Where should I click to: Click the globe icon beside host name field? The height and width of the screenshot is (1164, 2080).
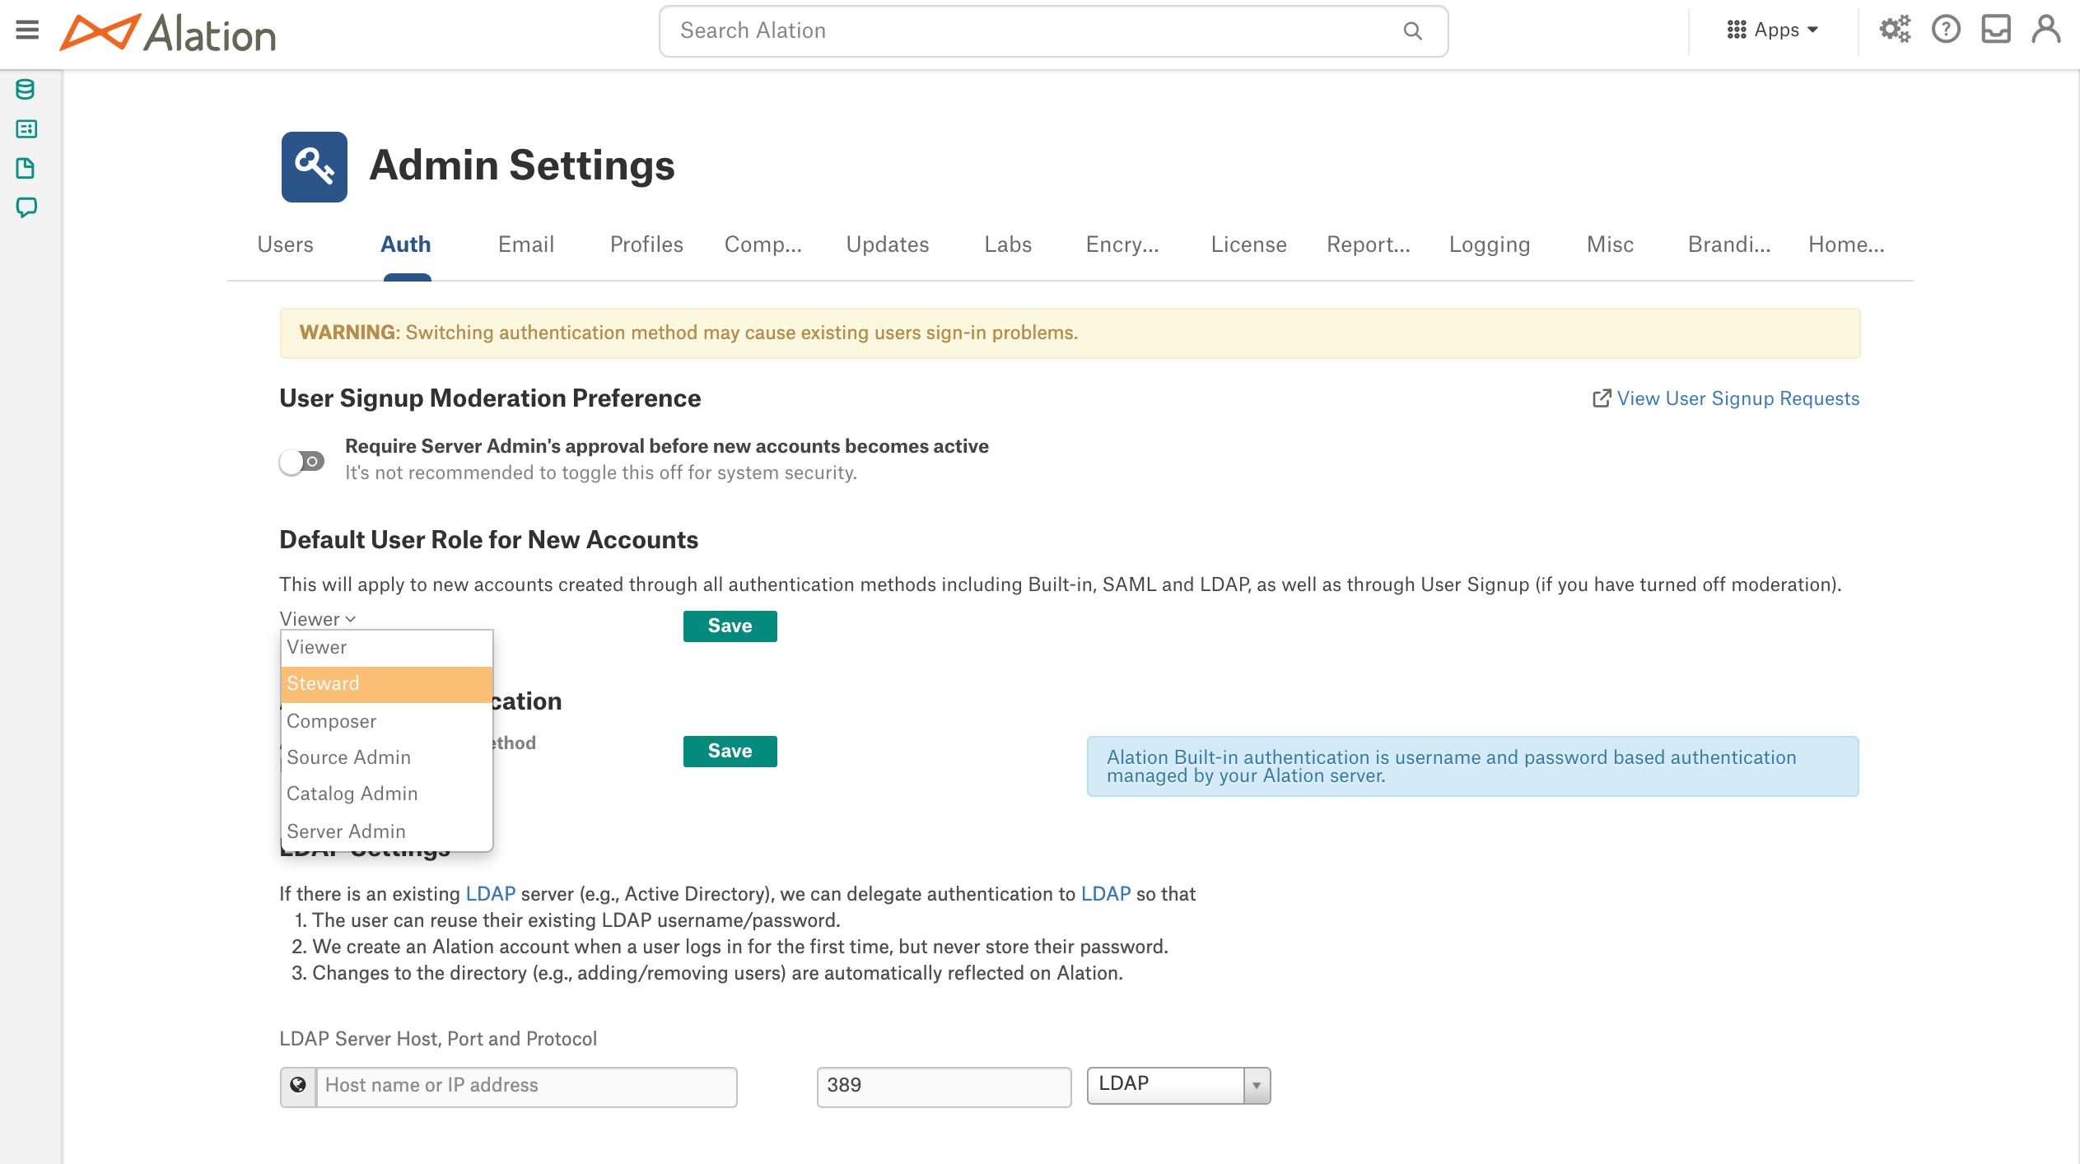(298, 1087)
